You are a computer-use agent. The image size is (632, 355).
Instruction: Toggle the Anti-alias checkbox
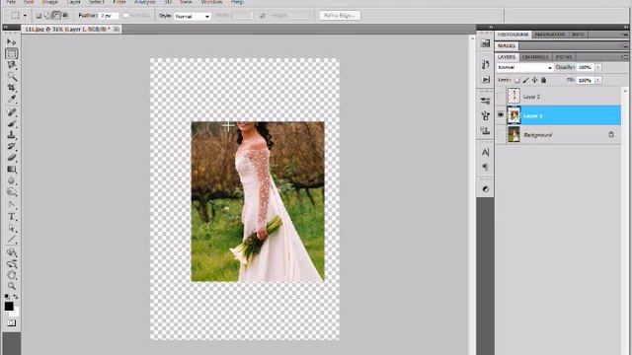125,16
